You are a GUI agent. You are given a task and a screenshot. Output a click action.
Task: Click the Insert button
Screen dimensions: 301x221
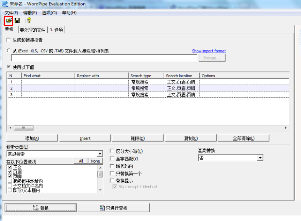click(x=85, y=138)
